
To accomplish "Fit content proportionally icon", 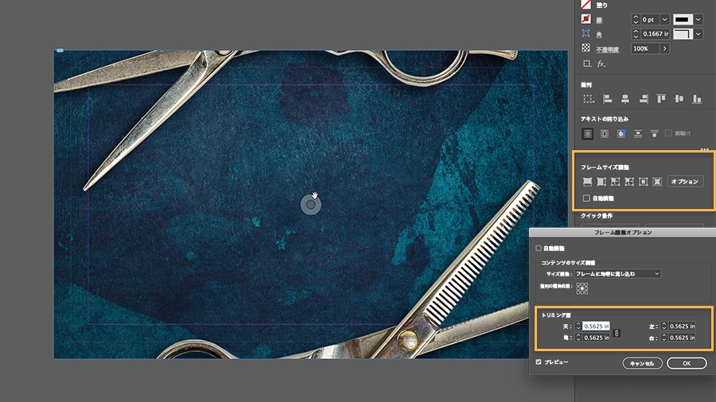I will click(601, 181).
